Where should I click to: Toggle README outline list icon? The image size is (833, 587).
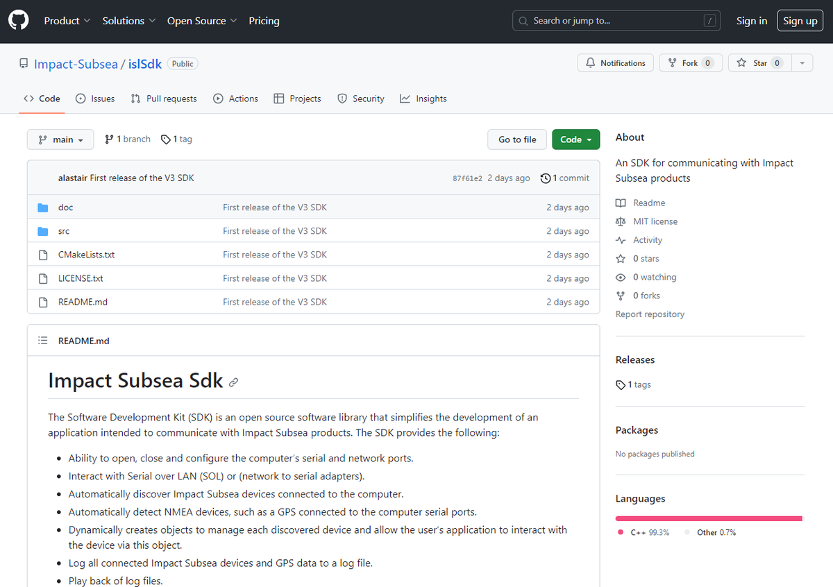point(43,341)
